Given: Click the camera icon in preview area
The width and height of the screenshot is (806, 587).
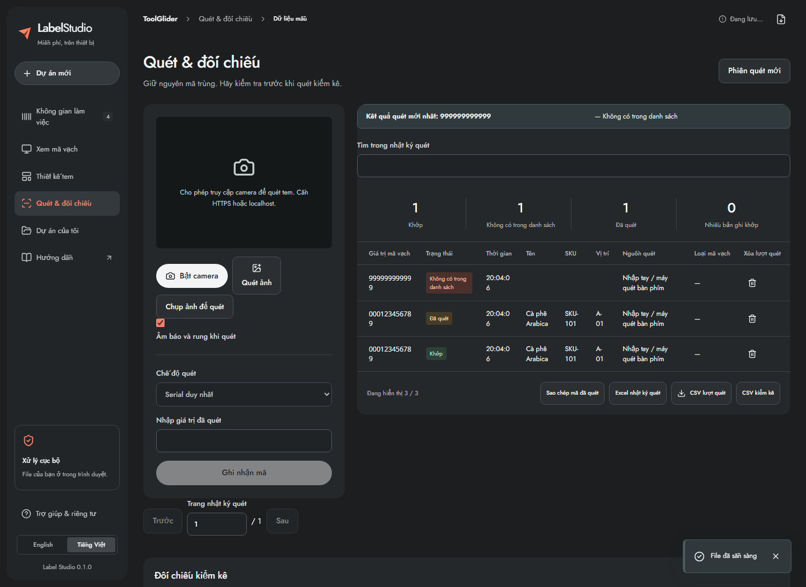Looking at the screenshot, I should pos(244,167).
